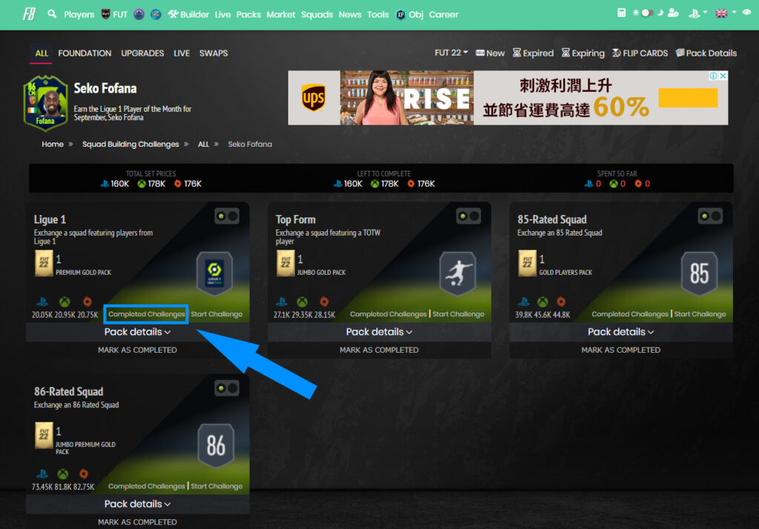Image resolution: width=759 pixels, height=529 pixels.
Task: Click the purple round badge icon after FUT
Action: tap(139, 15)
